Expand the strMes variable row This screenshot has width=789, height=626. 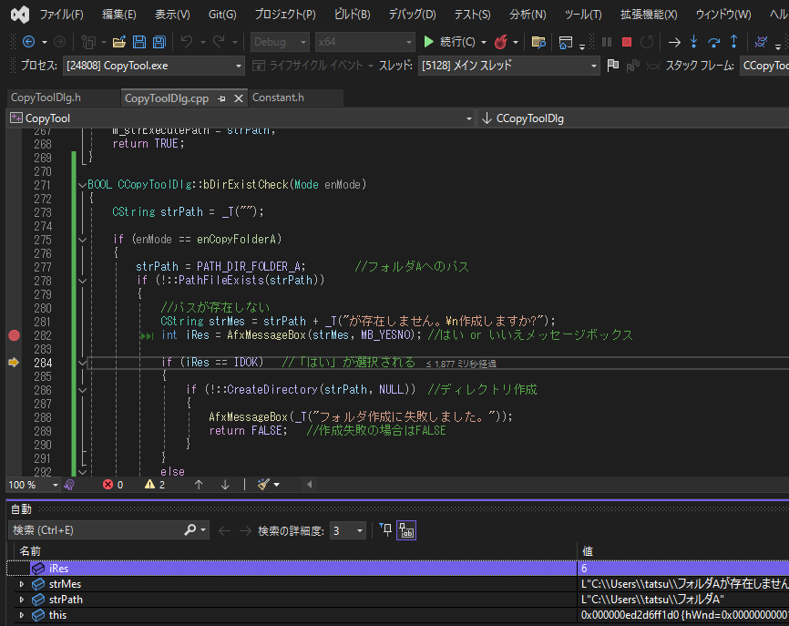tap(22, 584)
